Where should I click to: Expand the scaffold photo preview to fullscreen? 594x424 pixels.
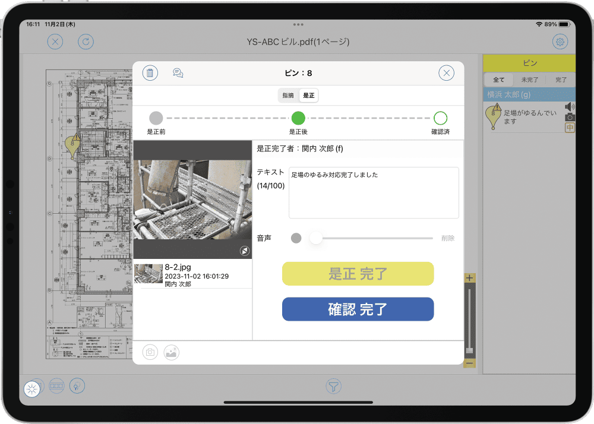click(x=244, y=251)
